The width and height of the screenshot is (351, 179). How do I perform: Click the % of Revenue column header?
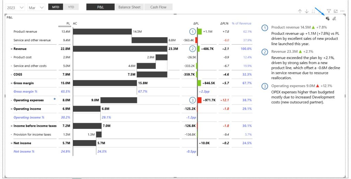coord(241,23)
